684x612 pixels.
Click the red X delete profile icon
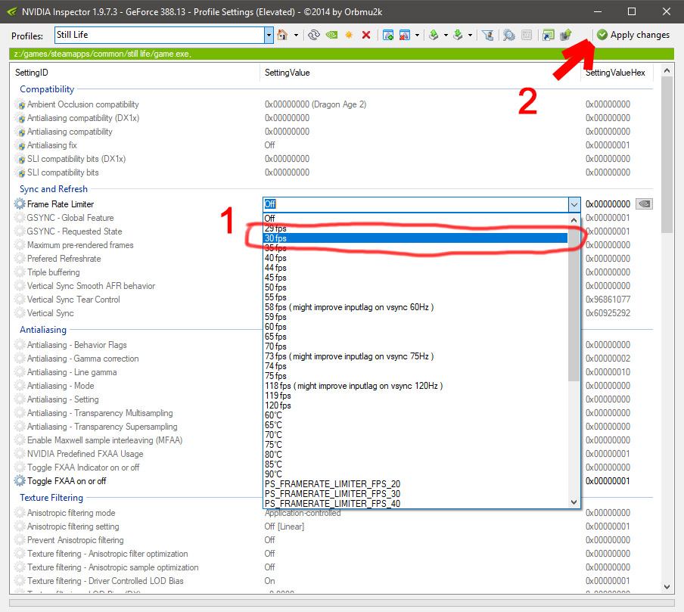click(x=366, y=35)
